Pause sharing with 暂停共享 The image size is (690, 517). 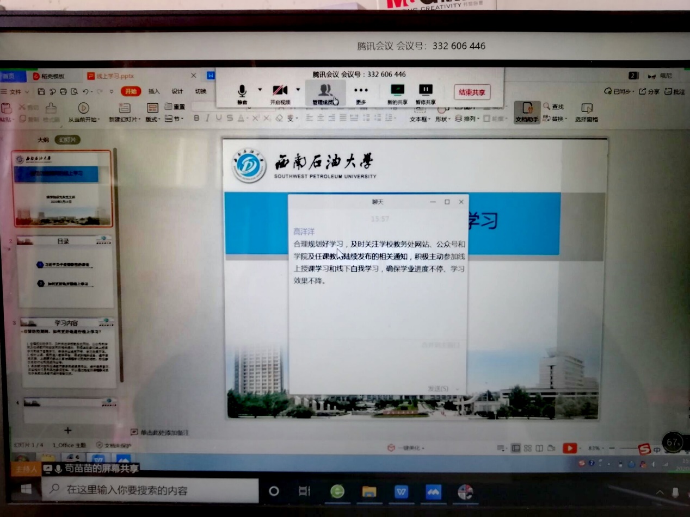[x=426, y=94]
